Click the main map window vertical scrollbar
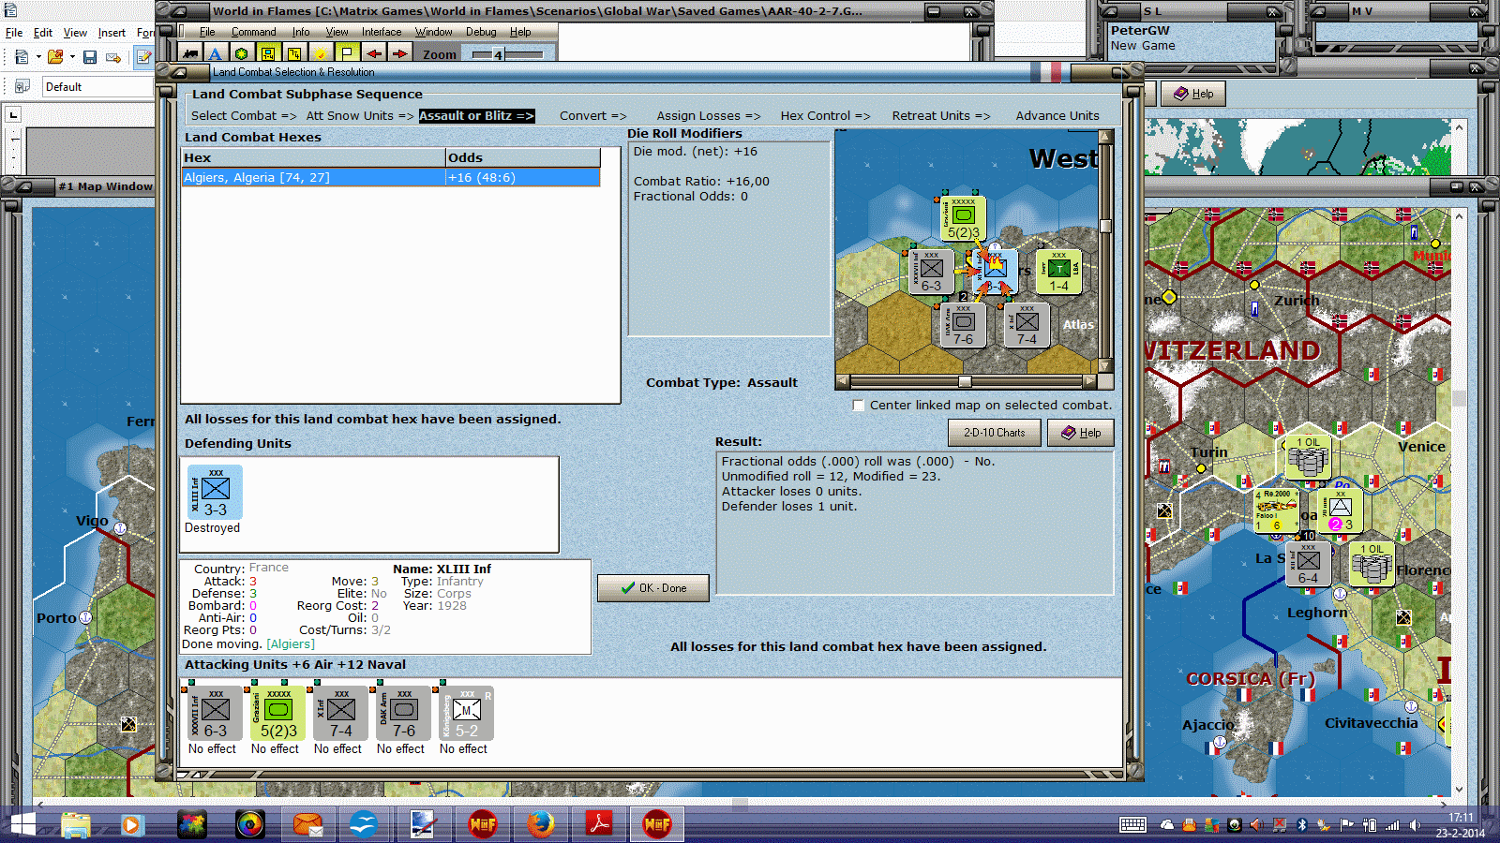This screenshot has height=843, width=1500. (x=1459, y=501)
